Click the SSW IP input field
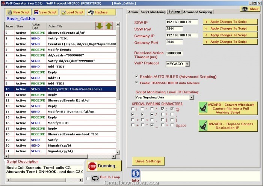The width and height of the screenshot is (263, 186). 181,22
